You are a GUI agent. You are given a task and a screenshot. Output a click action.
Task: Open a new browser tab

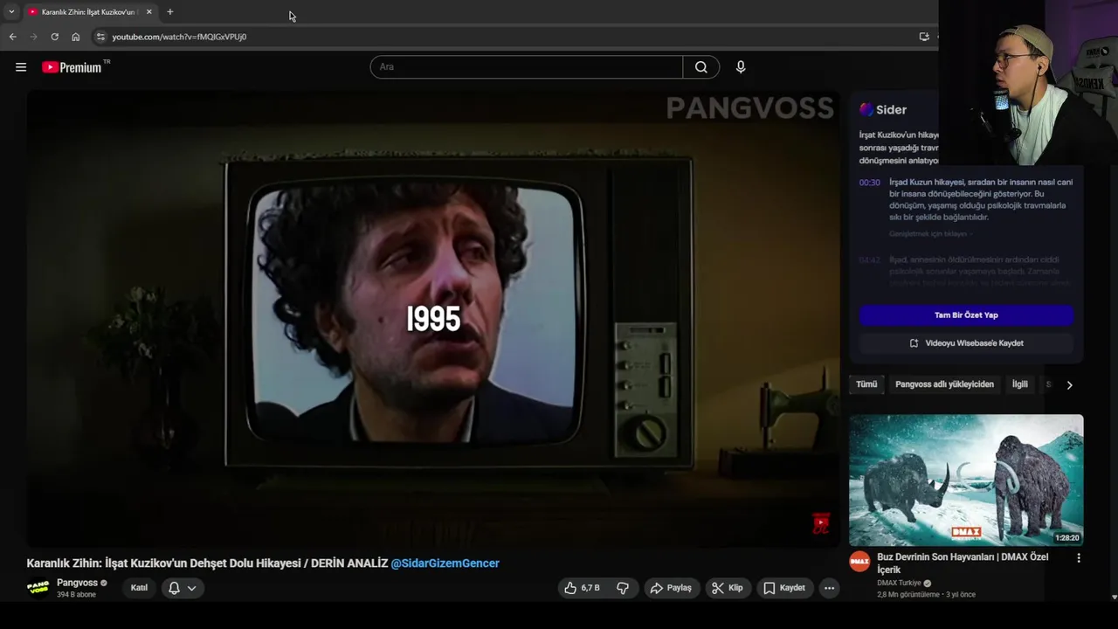click(x=170, y=12)
